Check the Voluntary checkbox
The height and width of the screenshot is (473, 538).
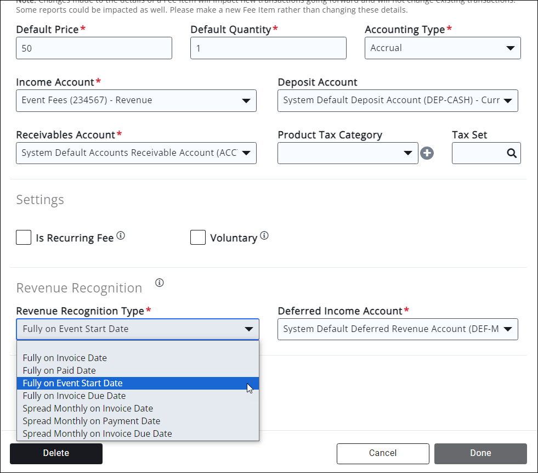[x=198, y=238]
